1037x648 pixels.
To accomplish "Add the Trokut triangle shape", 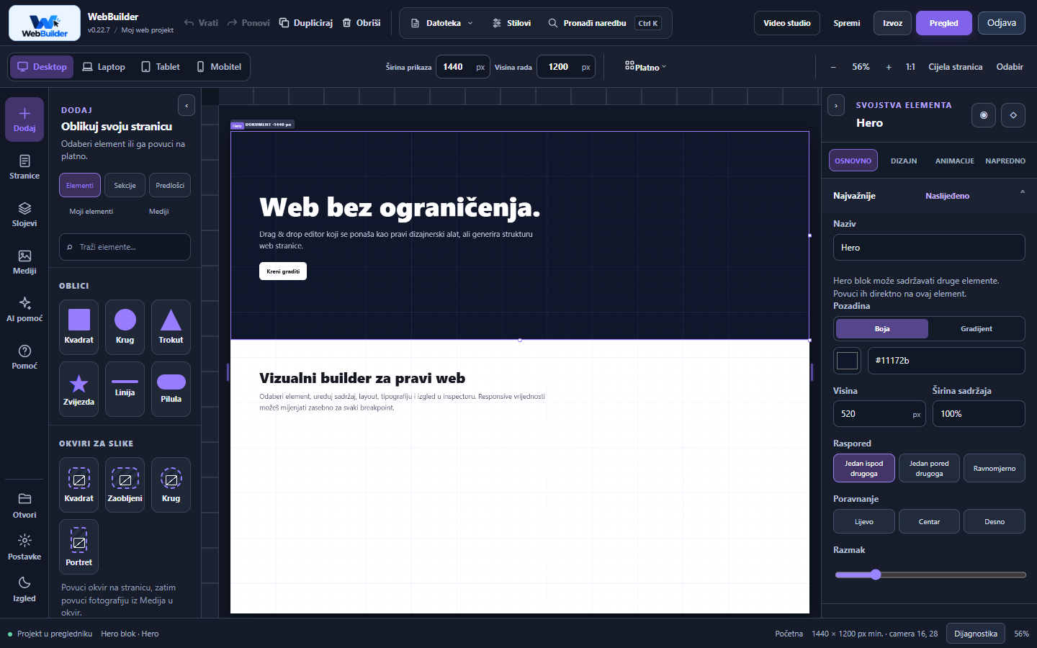I will point(171,327).
